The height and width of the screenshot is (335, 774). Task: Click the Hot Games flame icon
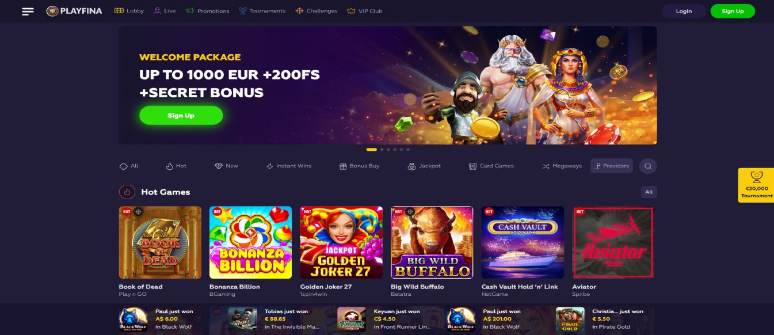pos(127,192)
